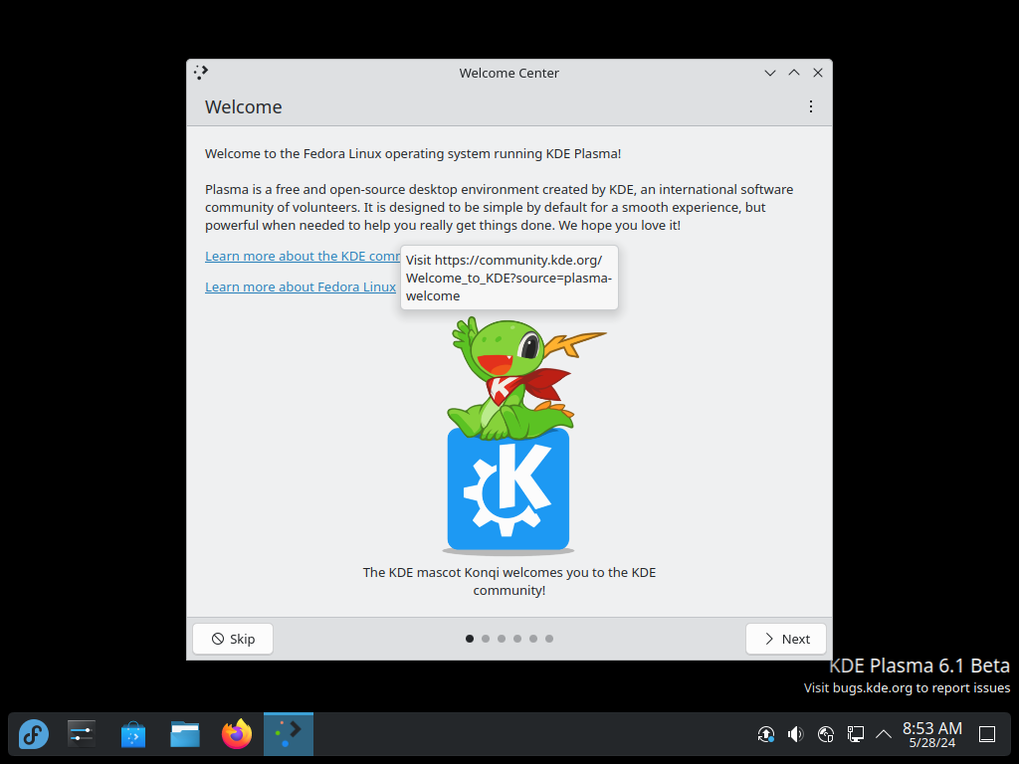Open the Learn more about Fedora Linux link
Screen dimensions: 1019x764
(x=301, y=286)
